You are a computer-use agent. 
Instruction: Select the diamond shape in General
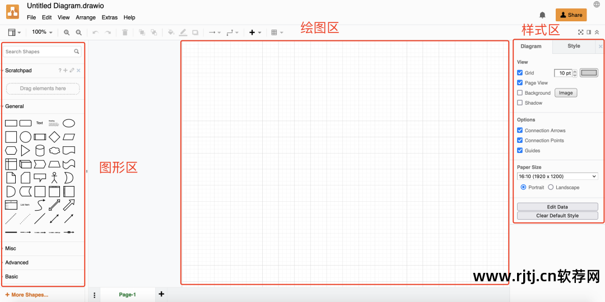pos(54,137)
